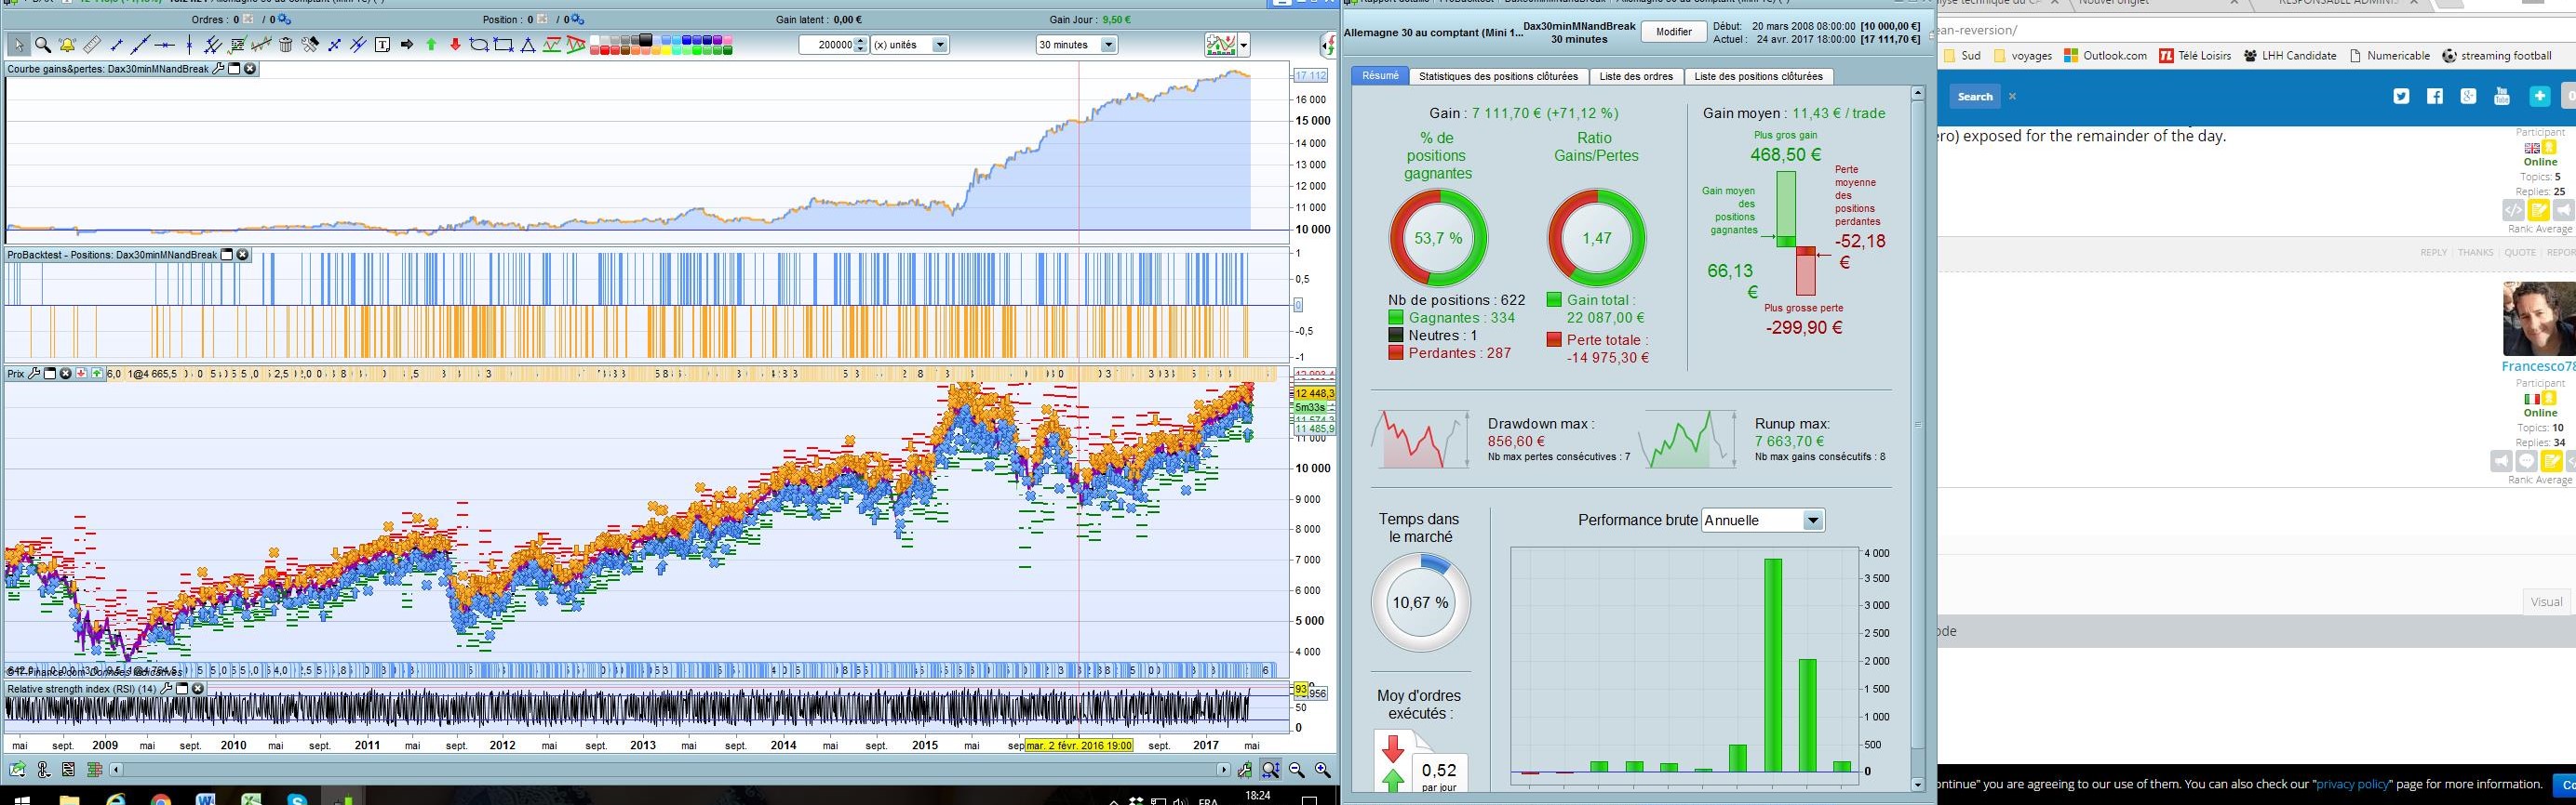Screen dimensions: 2576x805
Task: Open Skype from the Windows taskbar
Action: (297, 798)
